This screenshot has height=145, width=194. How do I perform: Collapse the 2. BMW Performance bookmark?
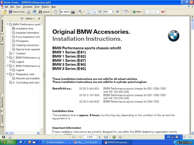tap(8, 57)
